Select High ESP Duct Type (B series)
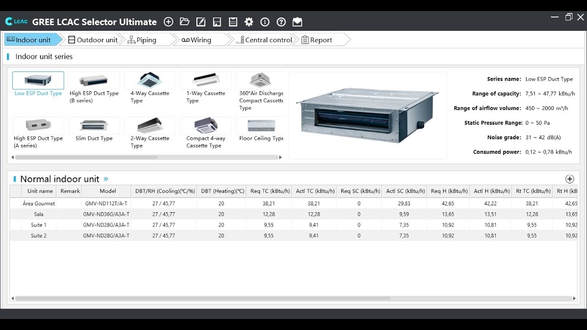587x330 pixels. (x=94, y=88)
